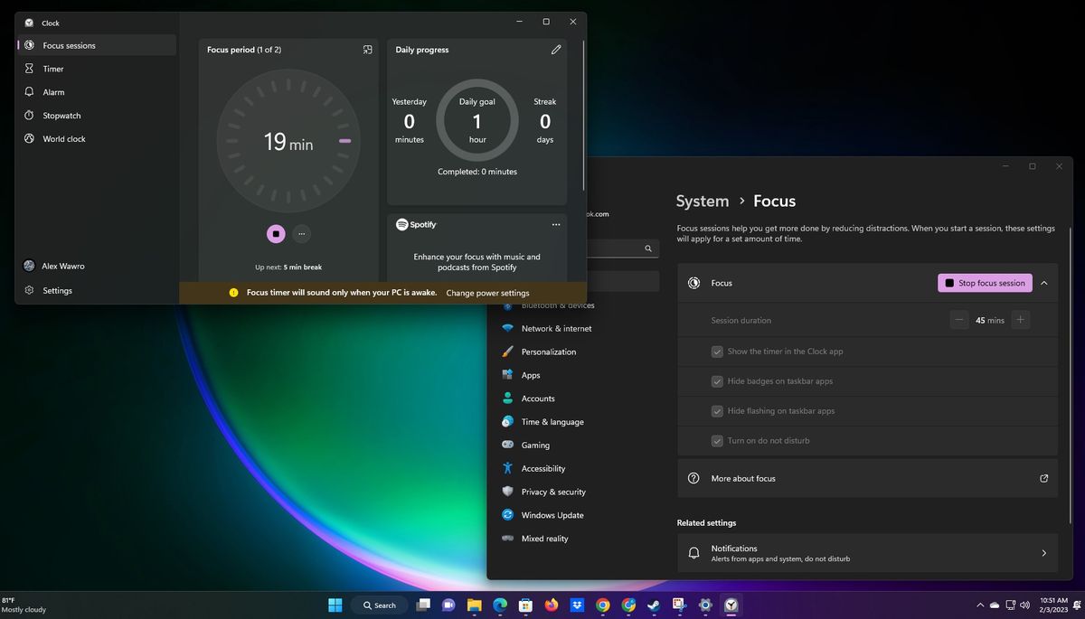Open the Spotify card options ellipsis
The height and width of the screenshot is (619, 1085).
click(x=556, y=224)
